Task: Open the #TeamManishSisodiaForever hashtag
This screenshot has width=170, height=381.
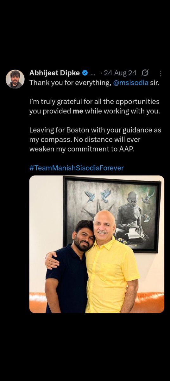Action: (76, 168)
